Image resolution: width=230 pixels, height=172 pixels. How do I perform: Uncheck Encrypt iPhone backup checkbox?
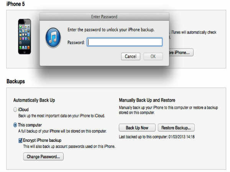click(x=20, y=140)
